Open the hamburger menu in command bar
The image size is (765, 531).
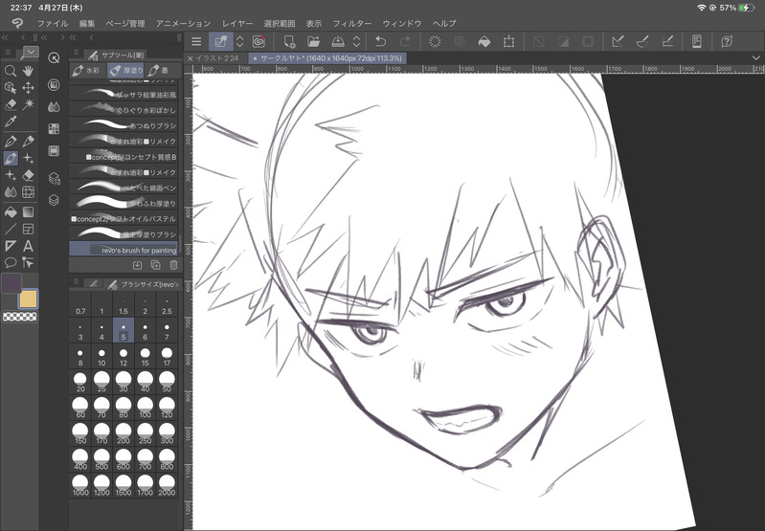click(x=196, y=42)
